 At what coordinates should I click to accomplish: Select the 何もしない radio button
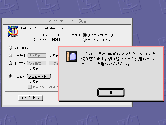pyautogui.click(x=11, y=48)
